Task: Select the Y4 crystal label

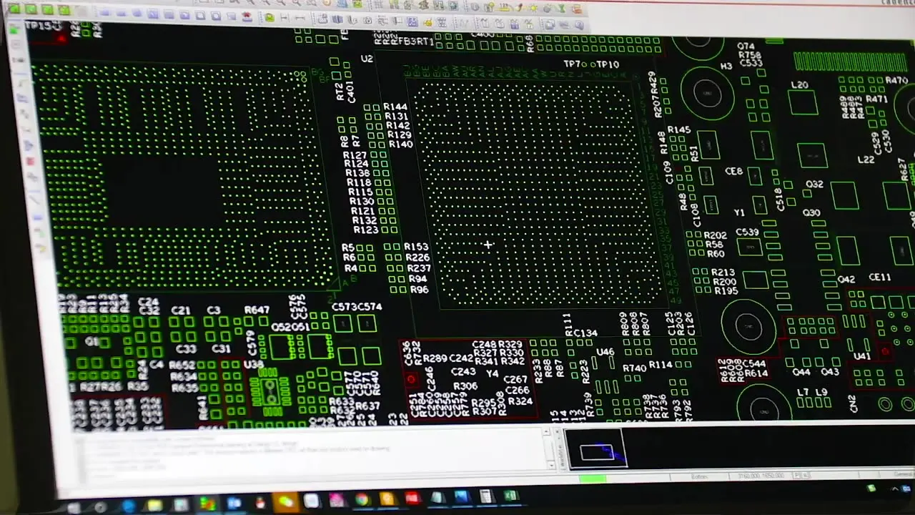Action: coord(492,373)
